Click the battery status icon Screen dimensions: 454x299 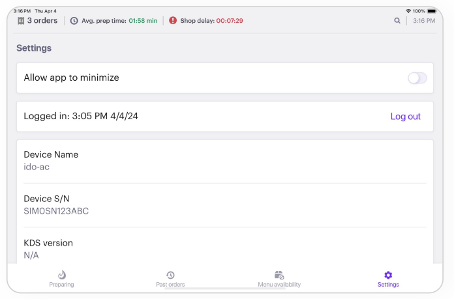(x=431, y=11)
